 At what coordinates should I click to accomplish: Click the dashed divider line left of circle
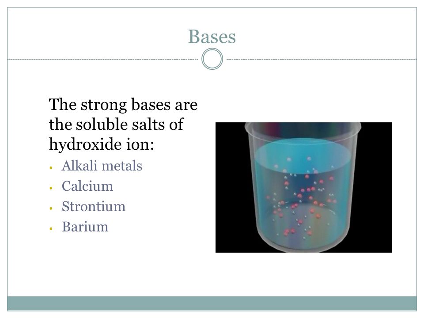coord(103,59)
